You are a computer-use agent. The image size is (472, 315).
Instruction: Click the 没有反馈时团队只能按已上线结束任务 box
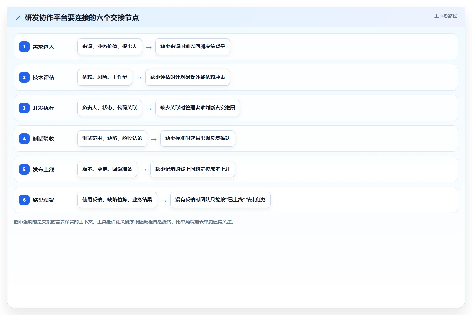221,200
